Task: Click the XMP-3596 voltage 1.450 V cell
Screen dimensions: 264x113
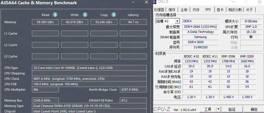Action: (x=228, y=97)
